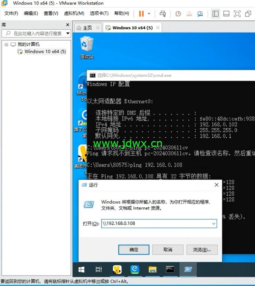The width and height of the screenshot is (255, 286).
Task: Click the cmd.exe window title bar
Action: [171, 75]
